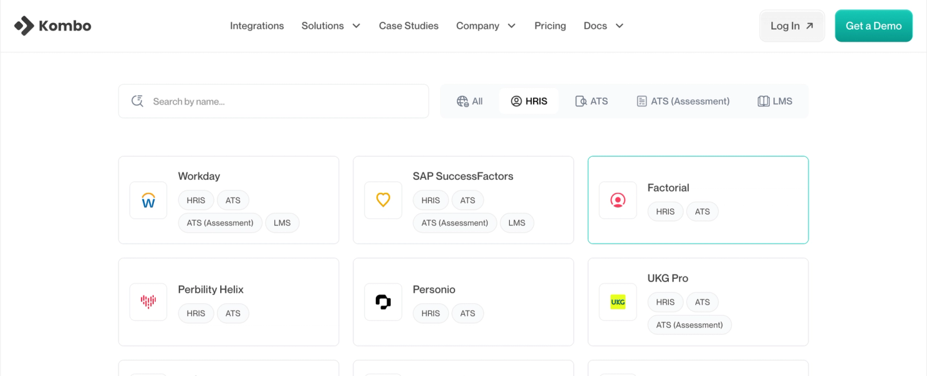Click the Personio logo icon
The image size is (927, 376).
pos(383,302)
